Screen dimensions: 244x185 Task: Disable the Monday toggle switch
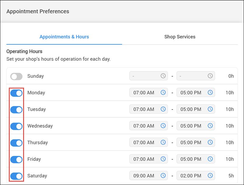pyautogui.click(x=16, y=93)
